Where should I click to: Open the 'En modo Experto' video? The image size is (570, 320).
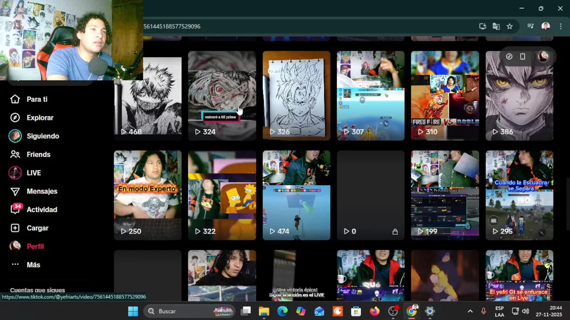(148, 195)
